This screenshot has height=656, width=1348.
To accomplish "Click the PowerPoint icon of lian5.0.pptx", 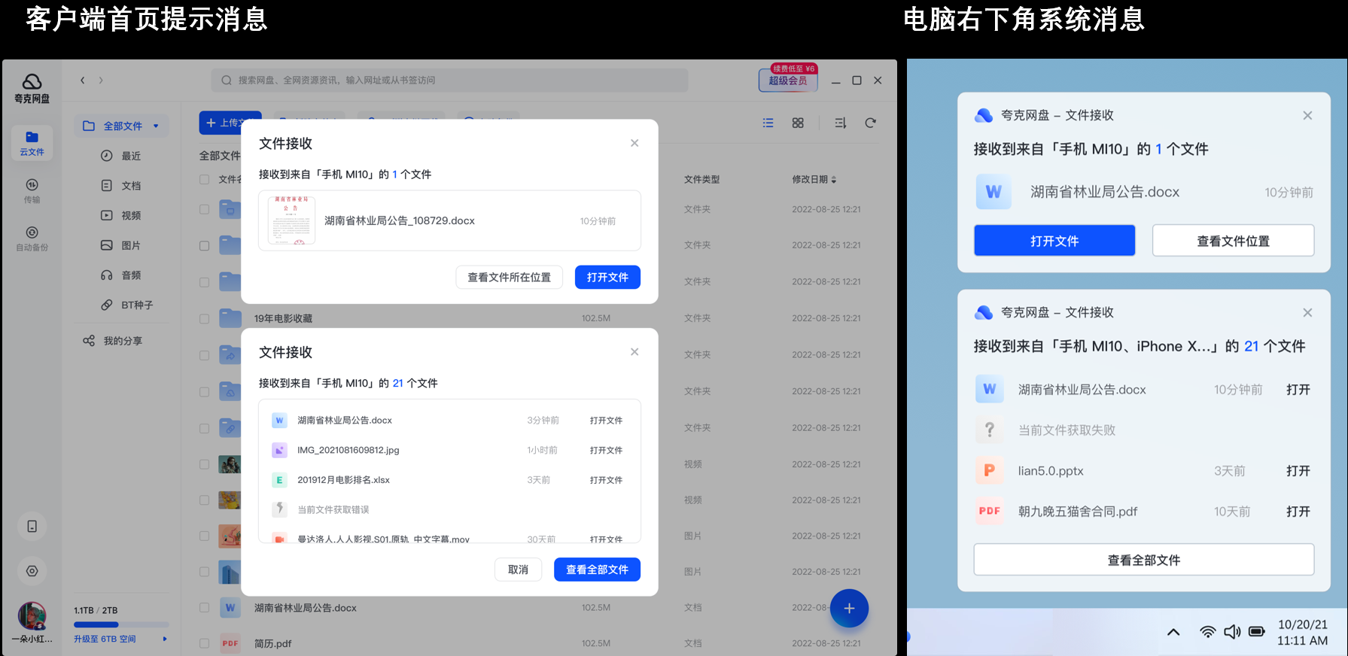I will pos(989,471).
